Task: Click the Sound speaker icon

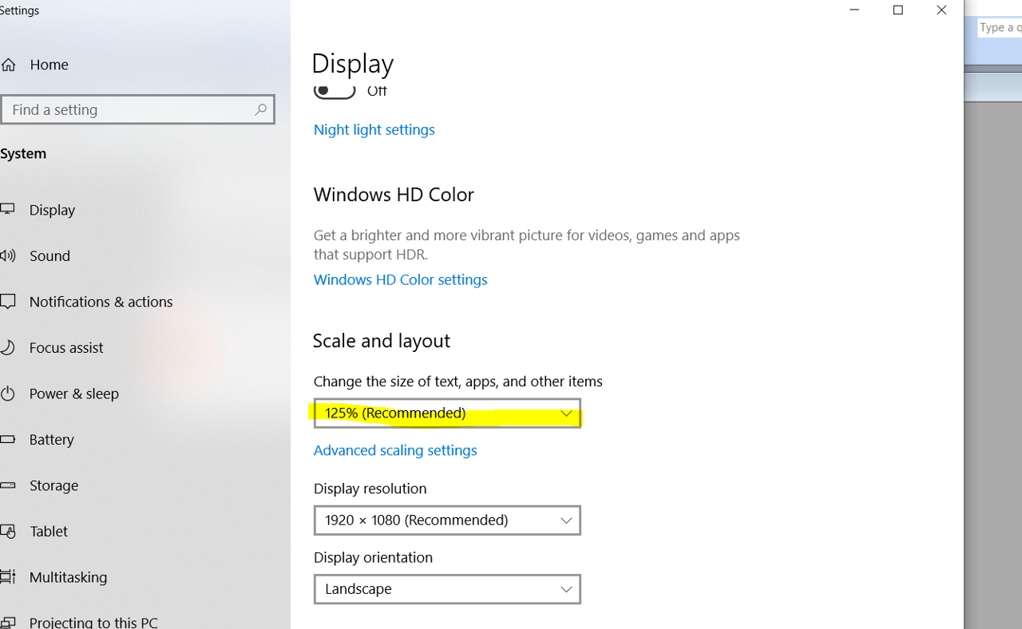Action: tap(7, 255)
